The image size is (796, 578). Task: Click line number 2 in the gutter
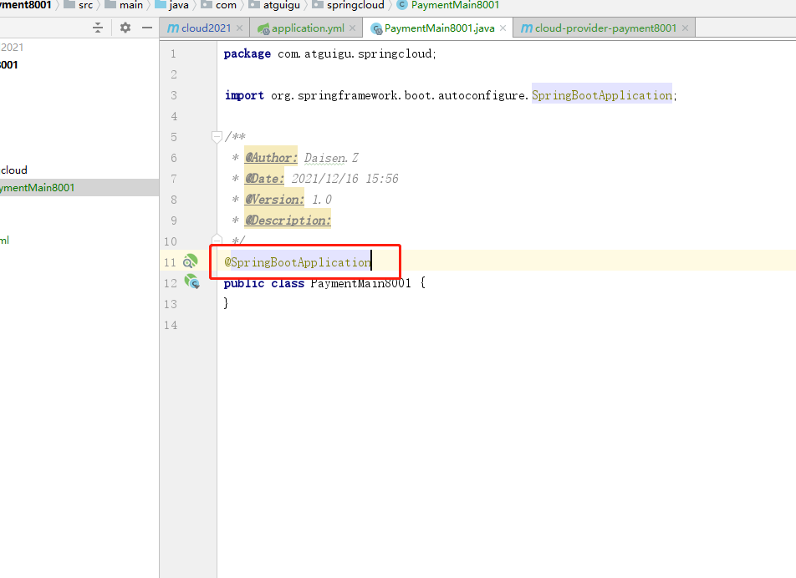click(x=174, y=74)
